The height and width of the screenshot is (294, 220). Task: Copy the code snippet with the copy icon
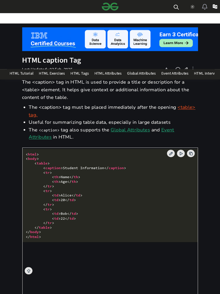(191, 154)
